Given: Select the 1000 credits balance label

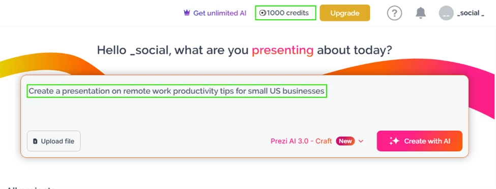Looking at the screenshot, I should [x=287, y=13].
